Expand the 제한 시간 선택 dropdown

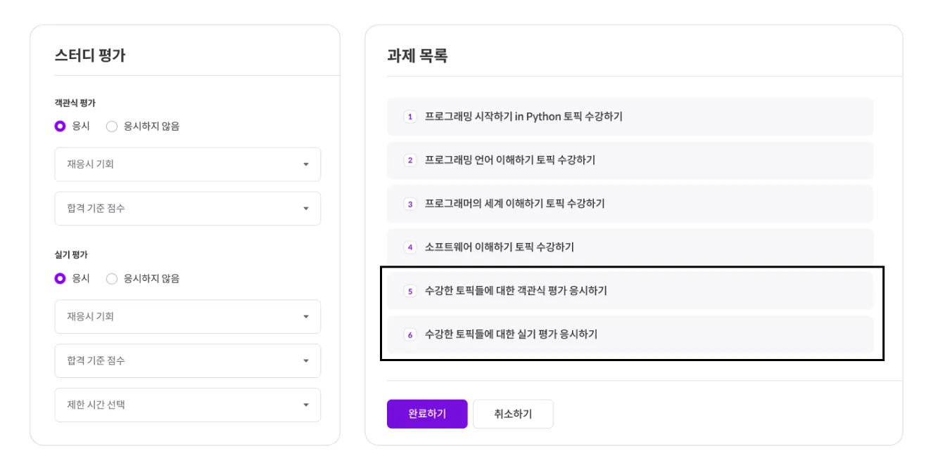tap(187, 405)
